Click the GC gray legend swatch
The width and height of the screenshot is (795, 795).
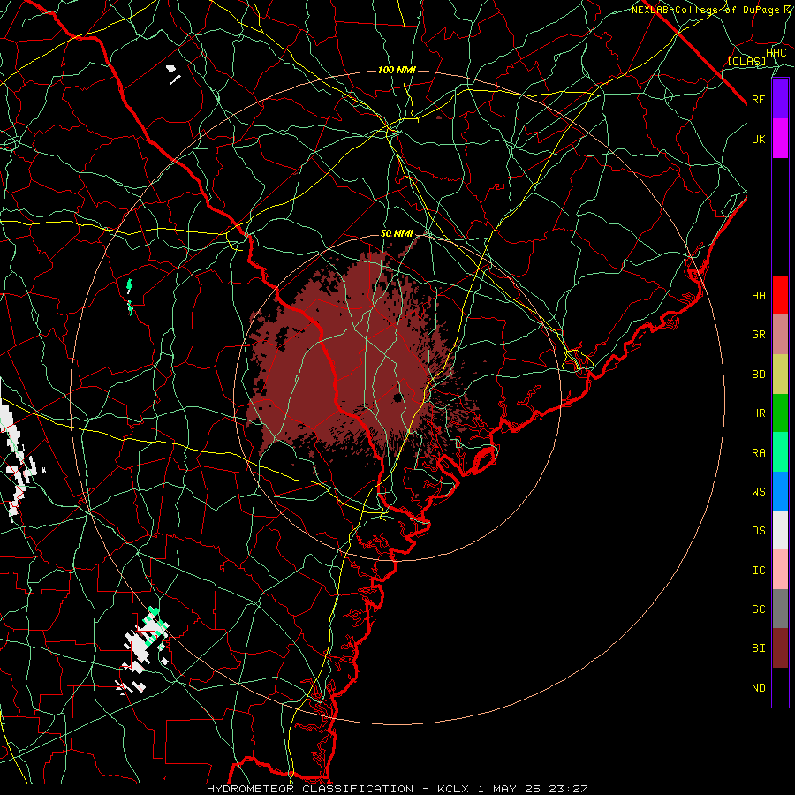coord(780,609)
